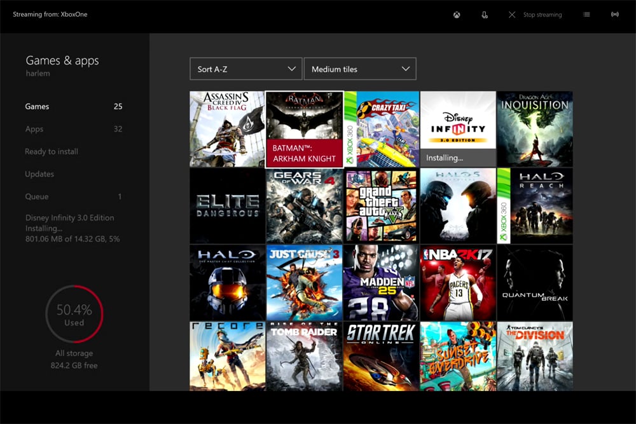Image resolution: width=636 pixels, height=424 pixels.
Task: Switch to the Apps section
Action: pyautogui.click(x=34, y=129)
